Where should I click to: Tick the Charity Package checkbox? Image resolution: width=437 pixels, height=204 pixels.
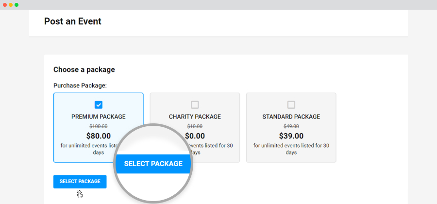(195, 105)
